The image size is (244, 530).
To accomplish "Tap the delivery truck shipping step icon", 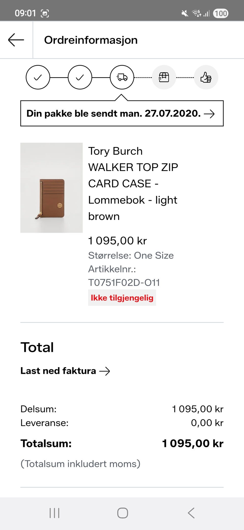I will click(122, 77).
